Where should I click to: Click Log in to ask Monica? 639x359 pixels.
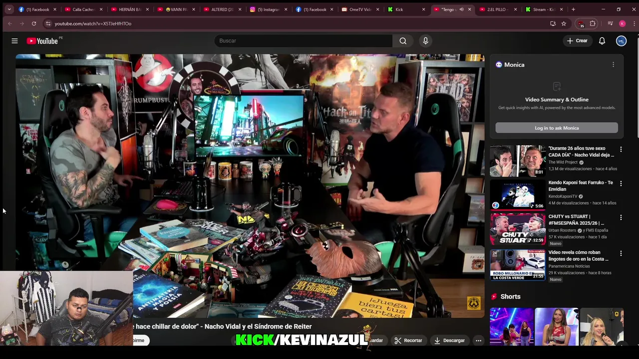557,128
